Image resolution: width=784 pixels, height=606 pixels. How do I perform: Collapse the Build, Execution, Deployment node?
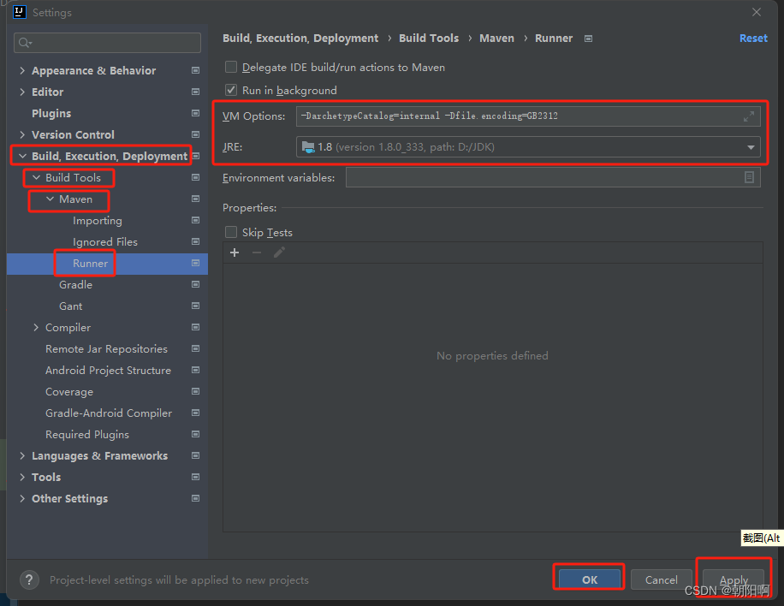pos(21,156)
